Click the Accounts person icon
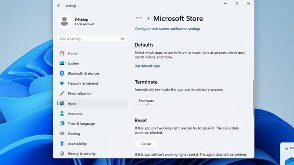Screen dimensions: 294x165 point(62,113)
